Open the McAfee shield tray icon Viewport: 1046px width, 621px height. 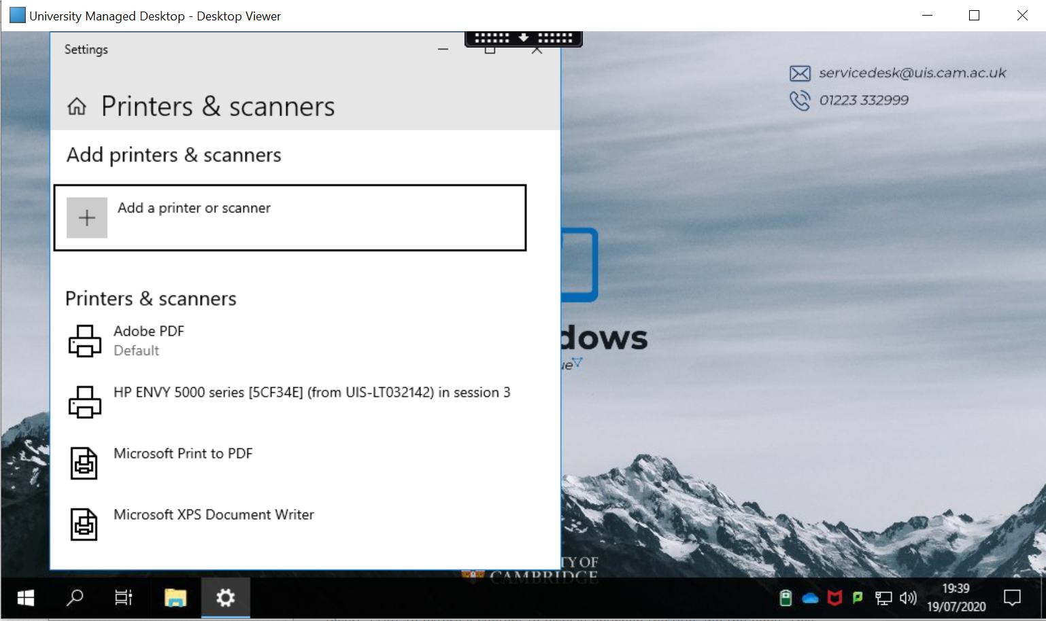click(834, 598)
